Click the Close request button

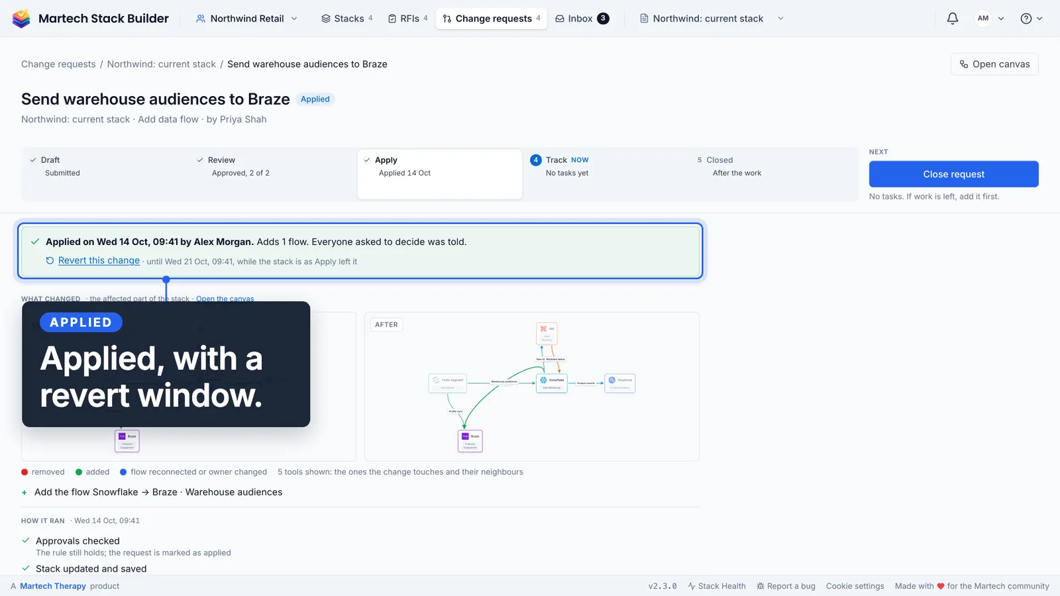[953, 174]
